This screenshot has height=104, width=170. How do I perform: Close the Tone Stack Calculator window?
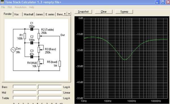coord(168,2)
